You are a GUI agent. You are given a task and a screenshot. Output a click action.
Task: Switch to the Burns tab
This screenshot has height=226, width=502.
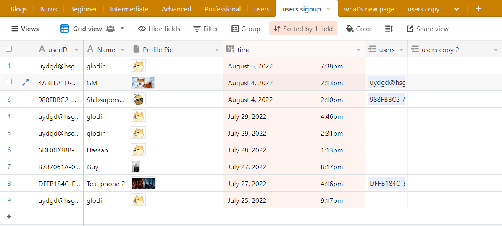(49, 9)
